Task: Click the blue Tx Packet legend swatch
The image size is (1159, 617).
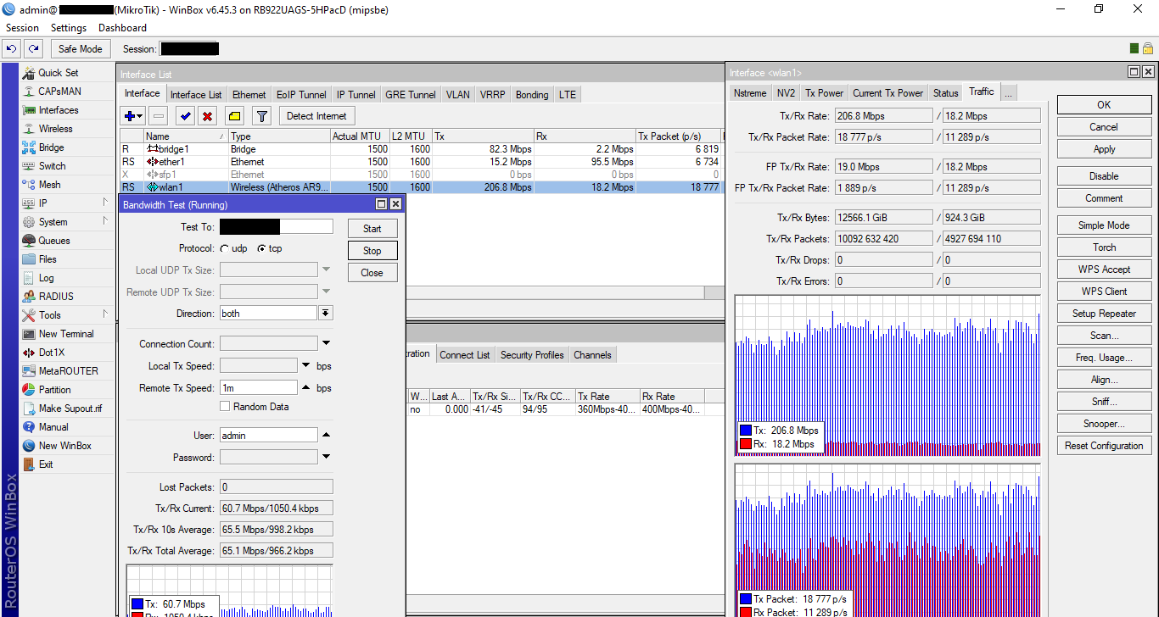Action: 745,599
